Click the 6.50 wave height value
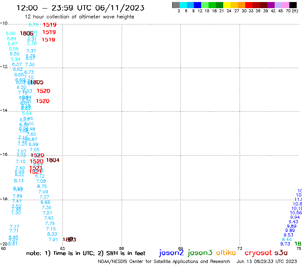Image resolution: width=302 pixels, height=265 pixels. (x=15, y=54)
